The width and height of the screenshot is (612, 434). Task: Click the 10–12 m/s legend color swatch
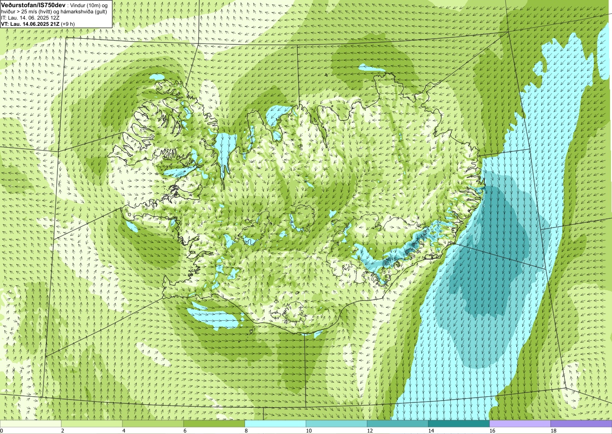(337, 423)
